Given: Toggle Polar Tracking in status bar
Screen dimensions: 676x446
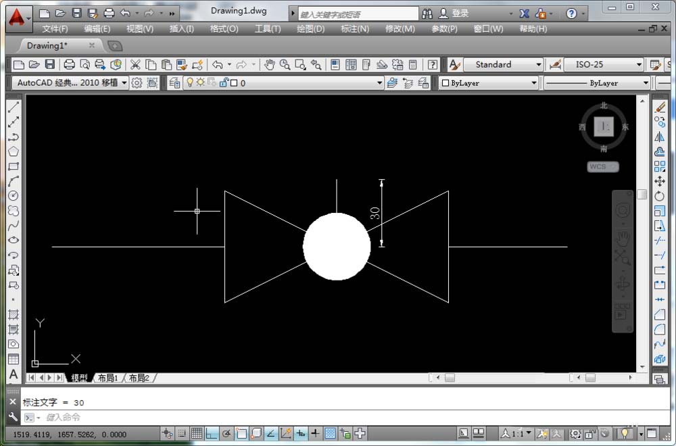Looking at the screenshot, I should pyautogui.click(x=226, y=434).
